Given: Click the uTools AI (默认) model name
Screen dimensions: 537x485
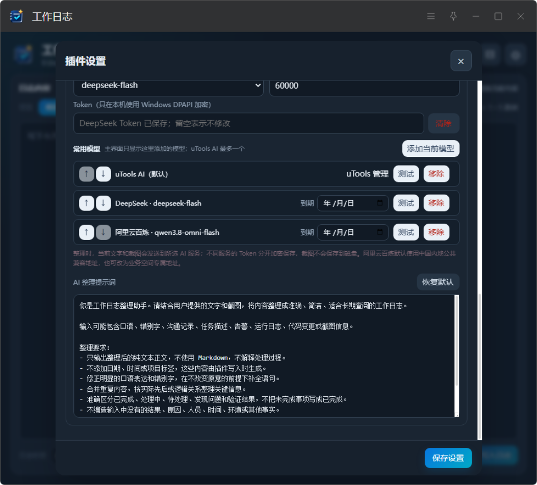Looking at the screenshot, I should [x=141, y=174].
